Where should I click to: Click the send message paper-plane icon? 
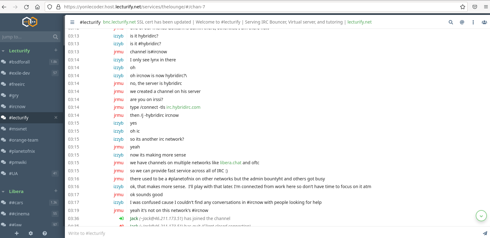(485, 233)
